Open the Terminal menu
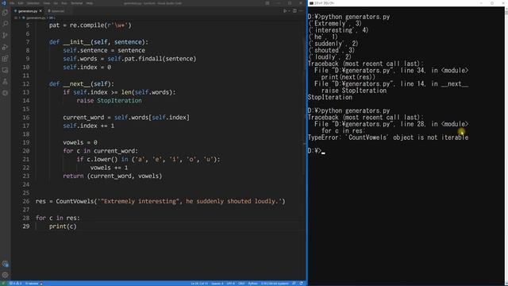 [x=77, y=3]
